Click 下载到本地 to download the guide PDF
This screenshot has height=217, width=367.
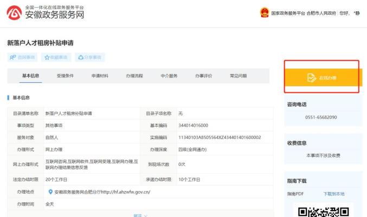click(x=334, y=193)
